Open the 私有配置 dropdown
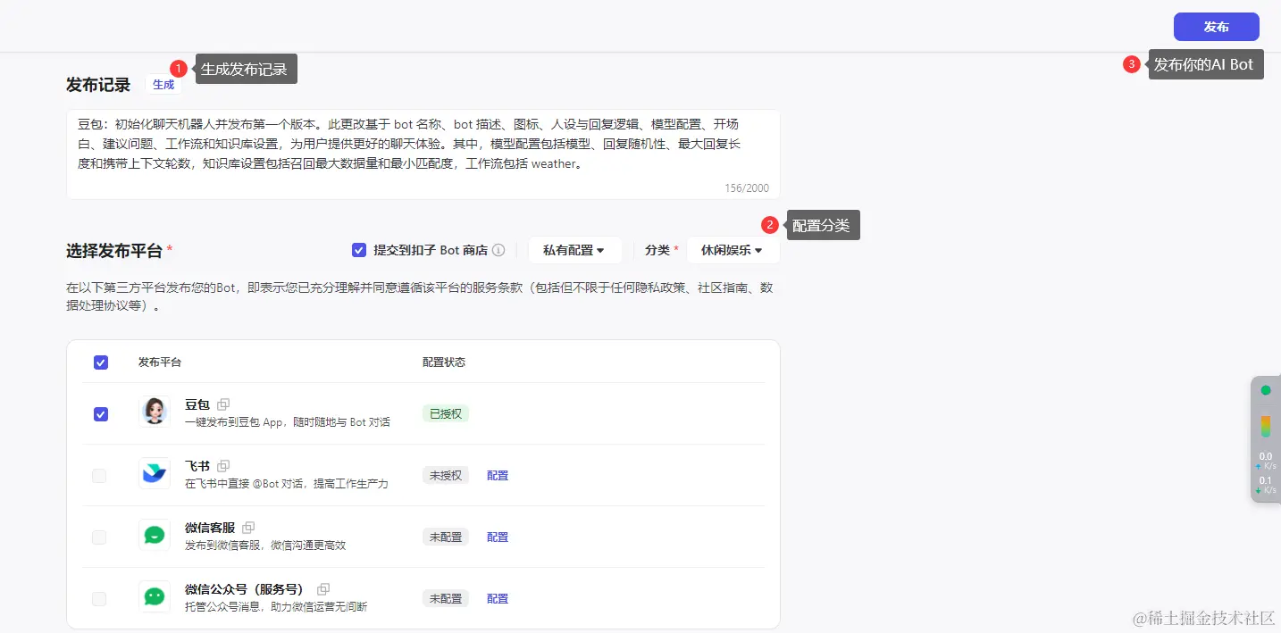The height and width of the screenshot is (633, 1281). (574, 250)
